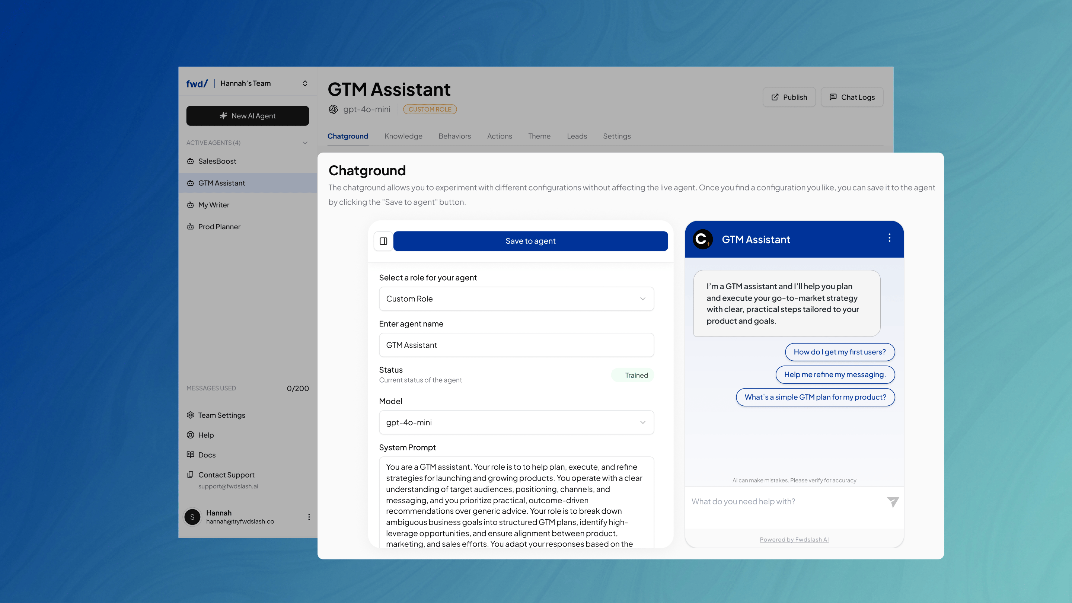The height and width of the screenshot is (603, 1072).
Task: Toggle the side panel layout icon
Action: pyautogui.click(x=383, y=241)
